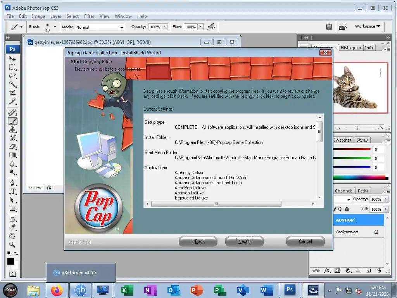
Task: Activate the Eraser tool
Action: click(12, 147)
